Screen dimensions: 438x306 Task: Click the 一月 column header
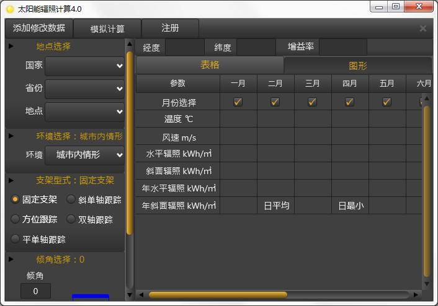pyautogui.click(x=238, y=84)
